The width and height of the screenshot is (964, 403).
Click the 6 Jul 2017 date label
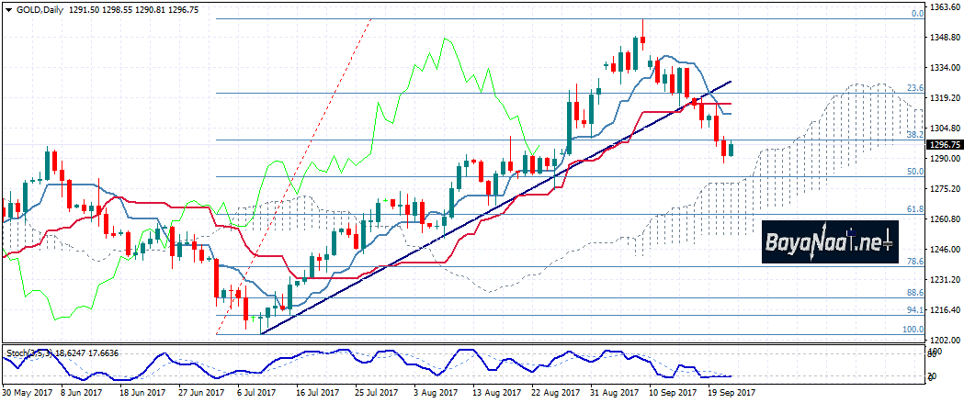tap(255, 393)
